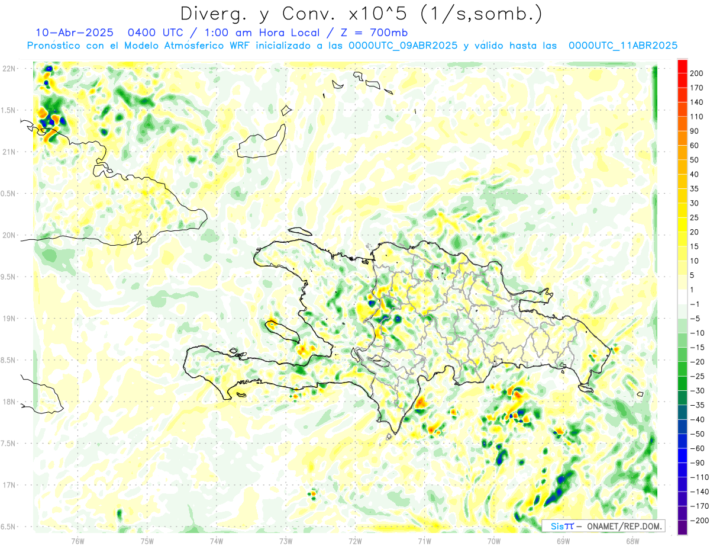Click the '6.5N' latitude axis label

click(x=9, y=526)
